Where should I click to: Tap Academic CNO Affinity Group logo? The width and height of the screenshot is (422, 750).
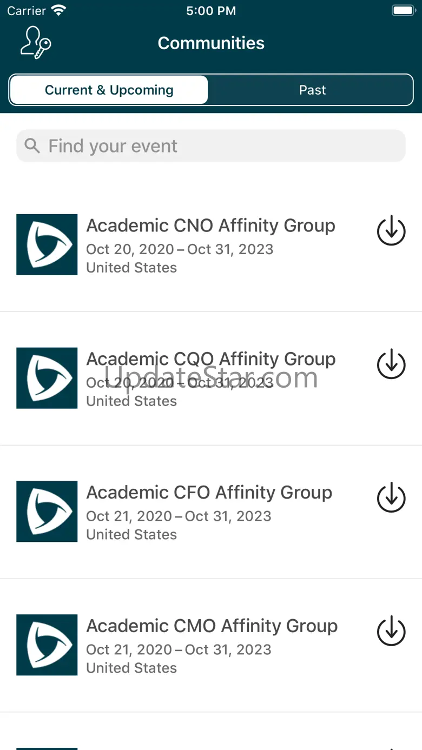pyautogui.click(x=47, y=244)
